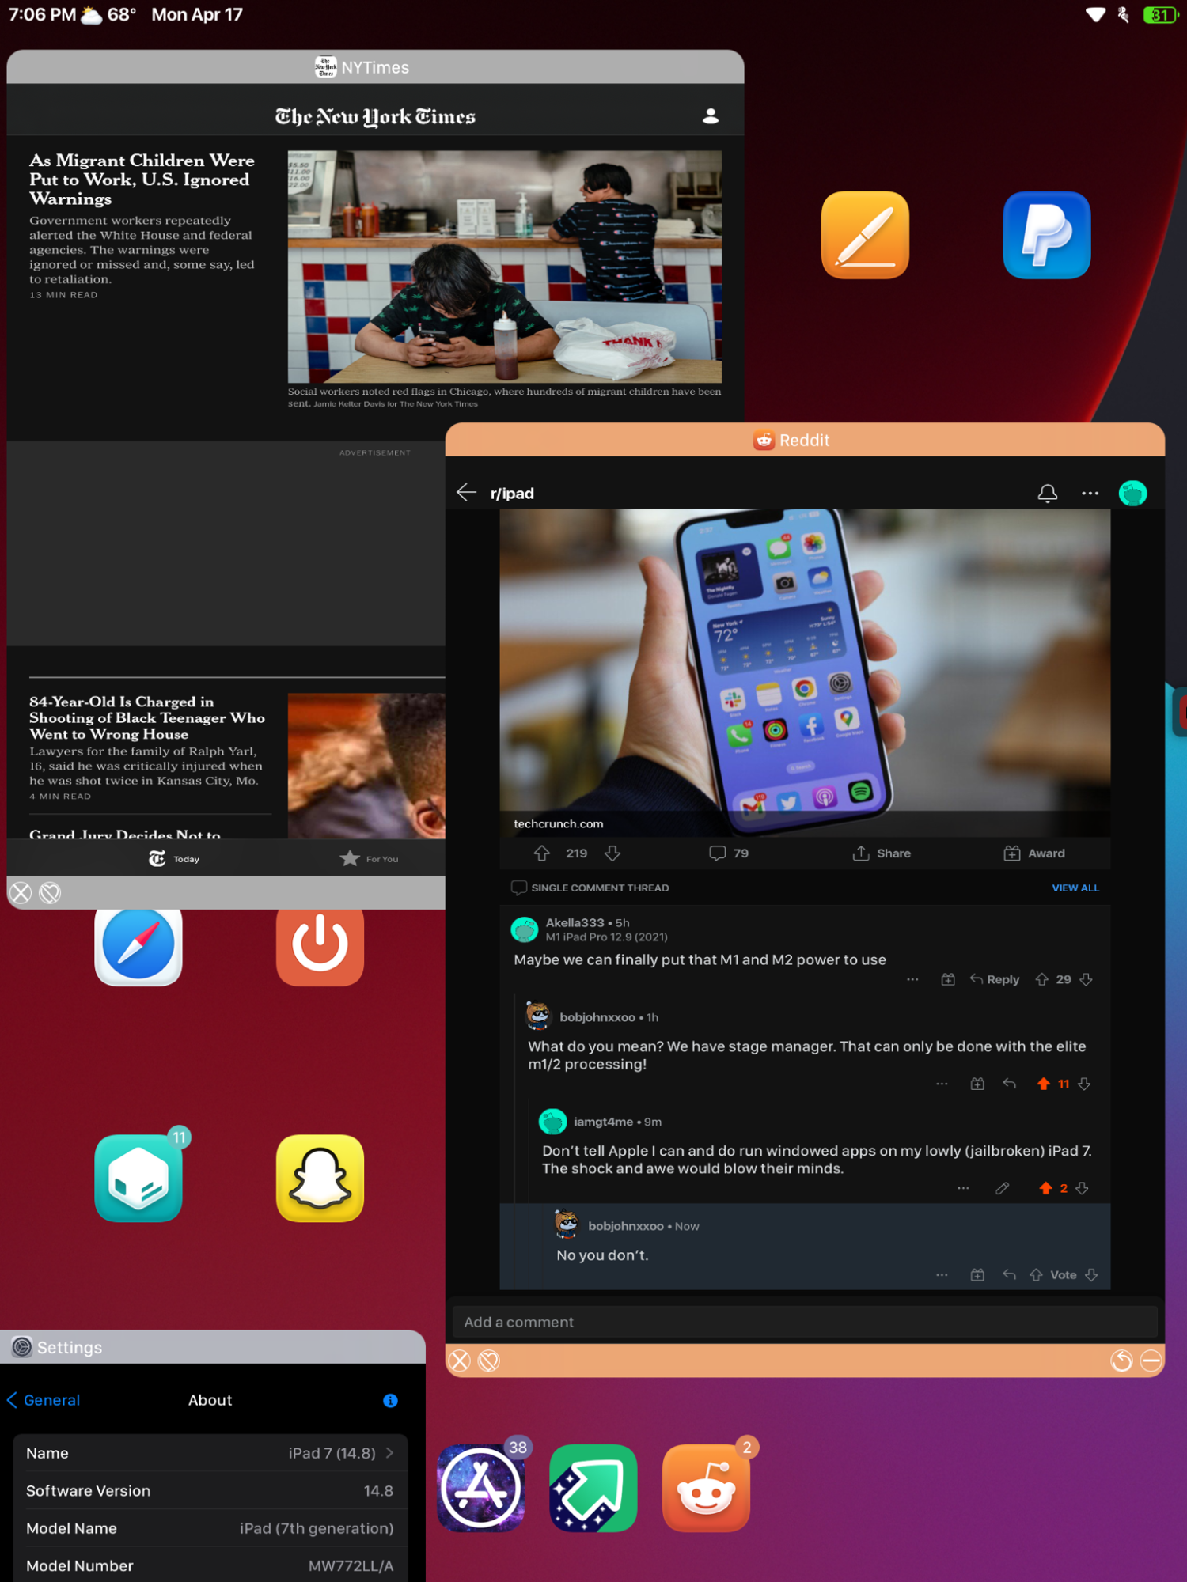Launch the PayPal app

click(x=1046, y=235)
